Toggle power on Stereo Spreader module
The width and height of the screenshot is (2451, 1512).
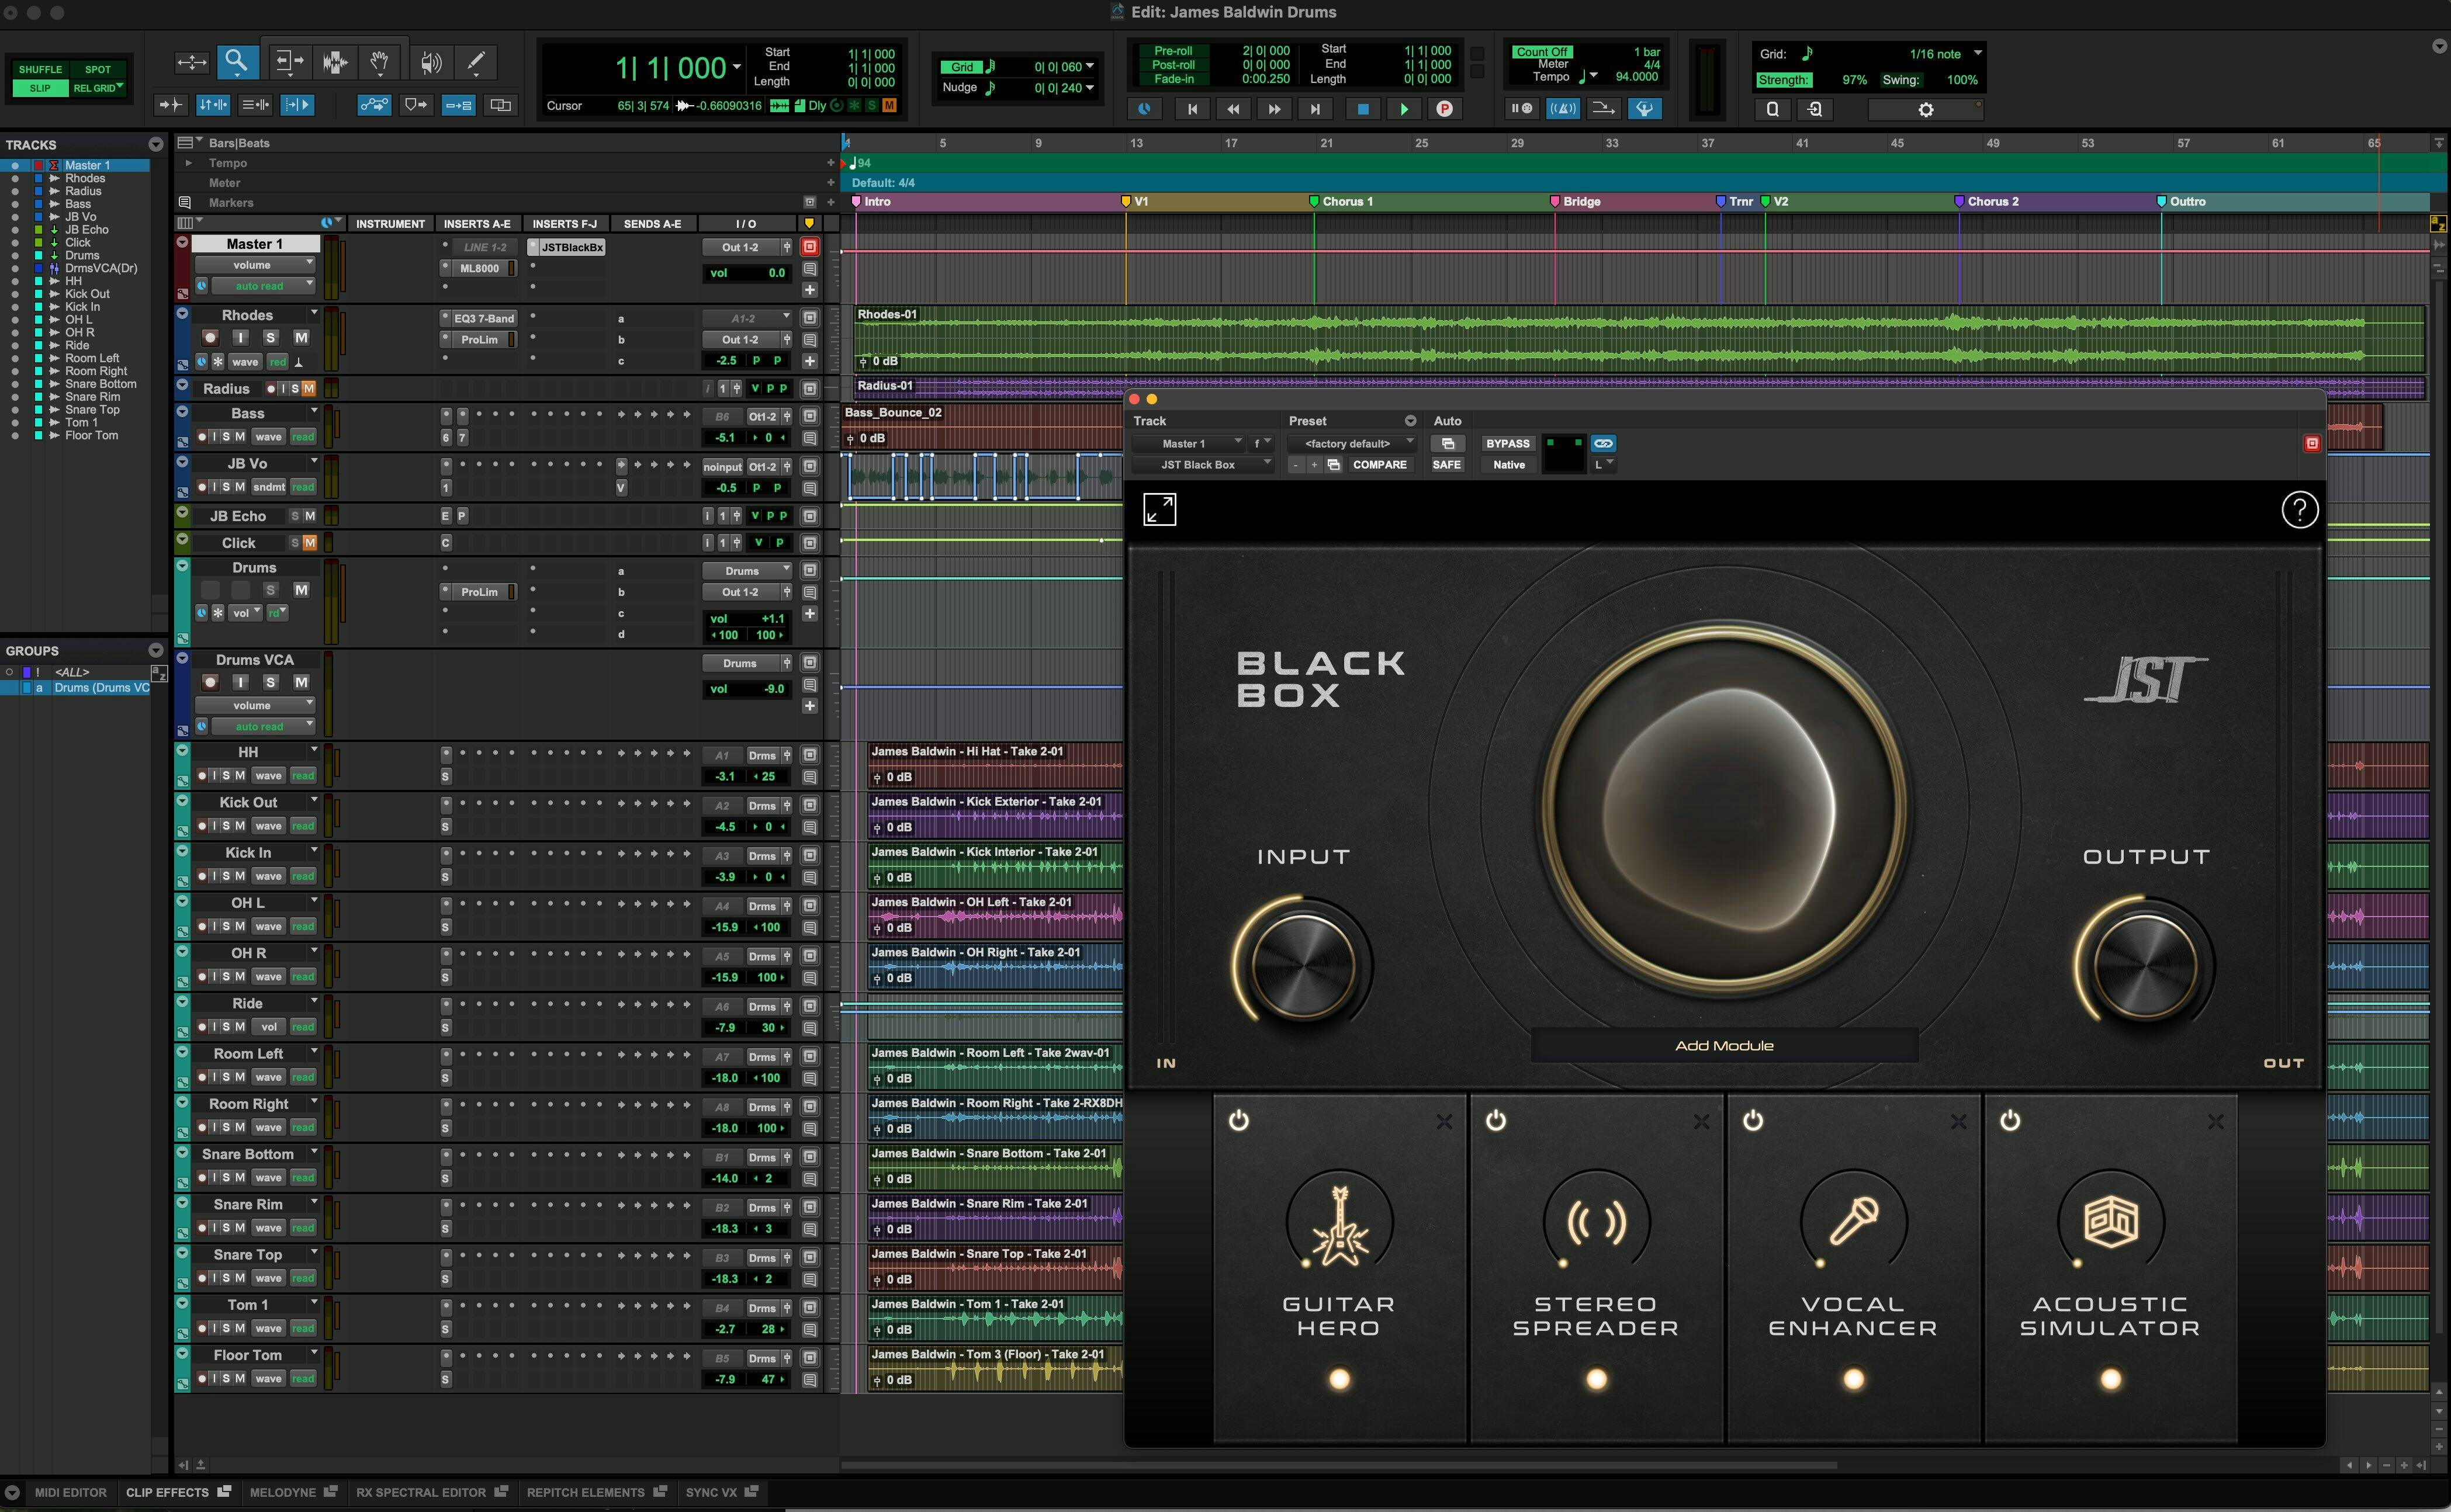(x=1496, y=1120)
